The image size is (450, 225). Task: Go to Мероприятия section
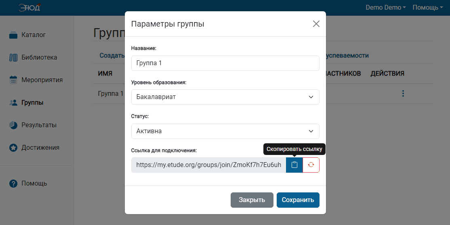coord(42,80)
